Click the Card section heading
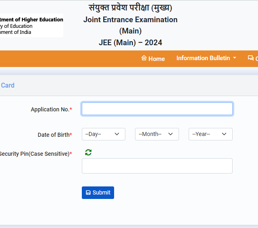 pyautogui.click(x=8, y=85)
